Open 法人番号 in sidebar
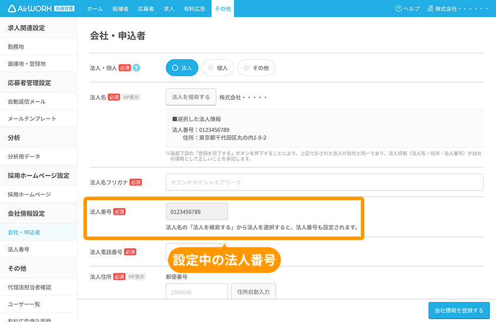This screenshot has width=496, height=322. pos(39,249)
